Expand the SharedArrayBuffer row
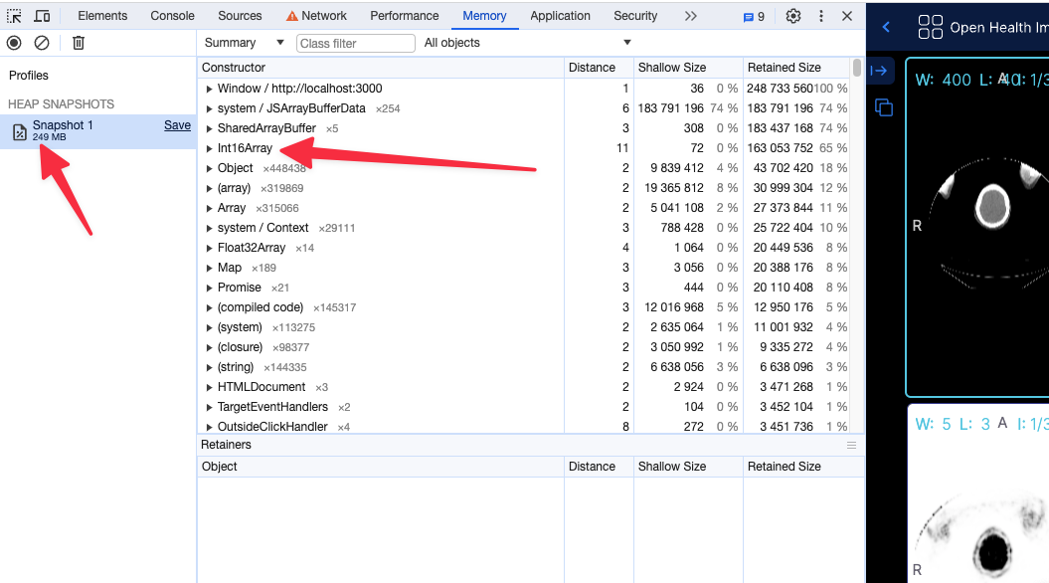Image resolution: width=1049 pixels, height=583 pixels. click(x=209, y=128)
